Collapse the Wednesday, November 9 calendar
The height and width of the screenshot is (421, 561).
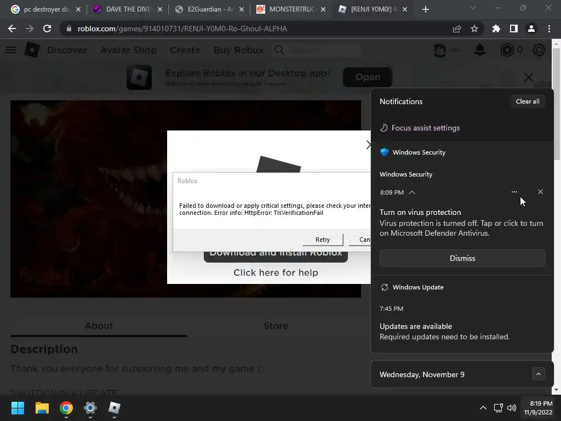tap(539, 374)
